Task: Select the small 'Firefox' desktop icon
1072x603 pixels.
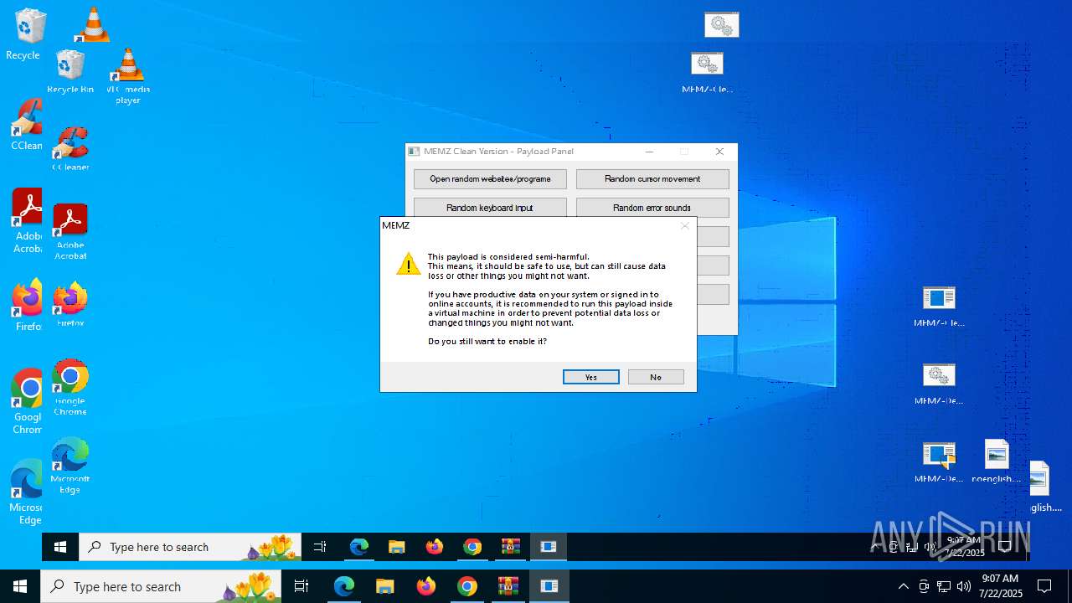Action: [x=70, y=304]
